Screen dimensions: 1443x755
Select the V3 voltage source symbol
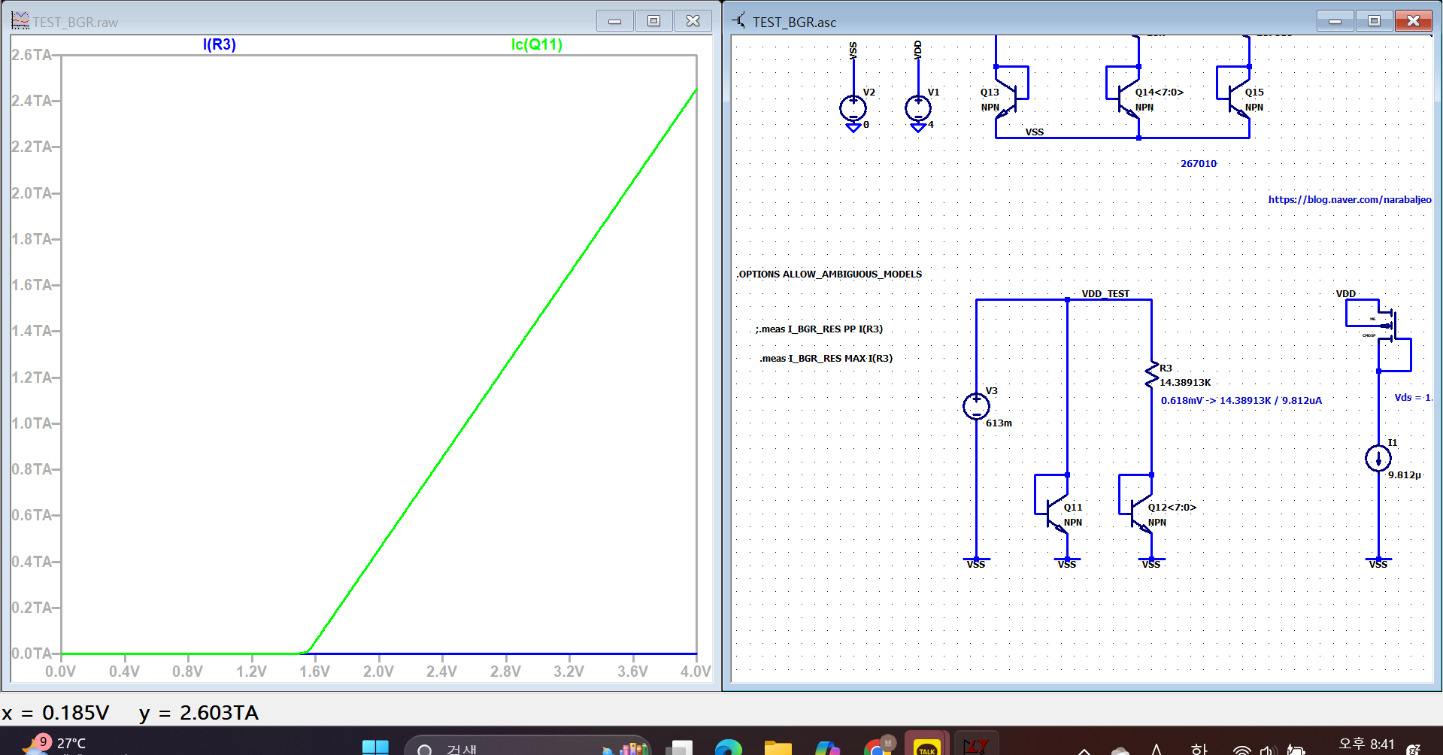pos(976,406)
